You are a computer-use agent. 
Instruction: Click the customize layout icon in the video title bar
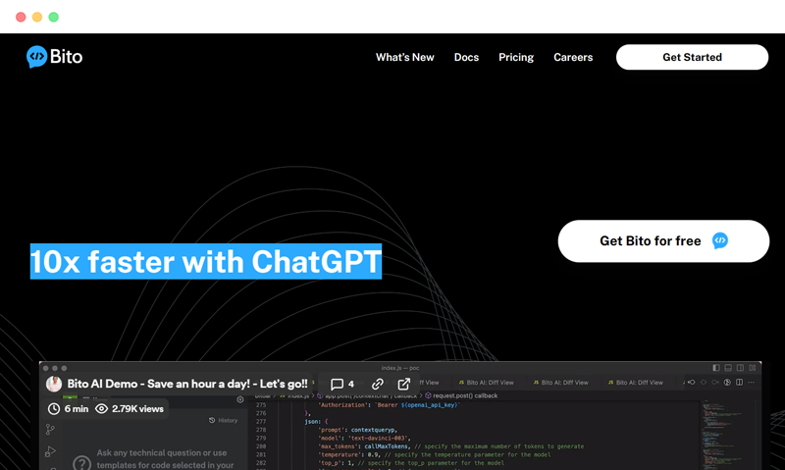[753, 368]
